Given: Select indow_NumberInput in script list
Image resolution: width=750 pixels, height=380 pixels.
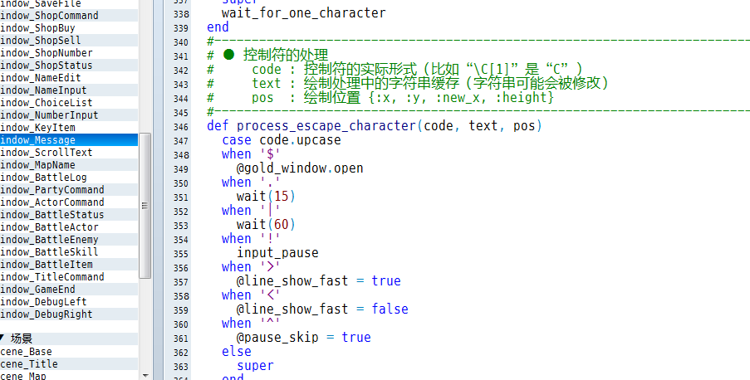Looking at the screenshot, I should point(69,115).
